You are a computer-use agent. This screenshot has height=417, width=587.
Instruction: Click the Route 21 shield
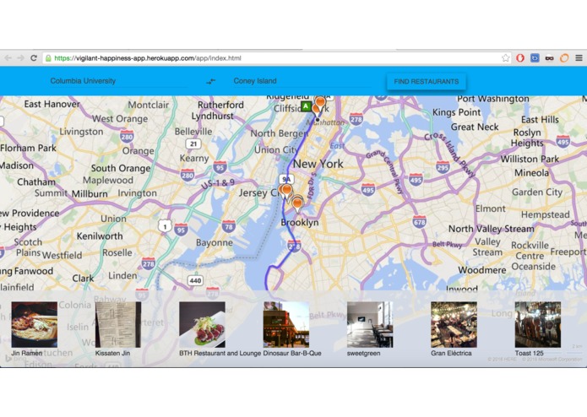click(193, 144)
